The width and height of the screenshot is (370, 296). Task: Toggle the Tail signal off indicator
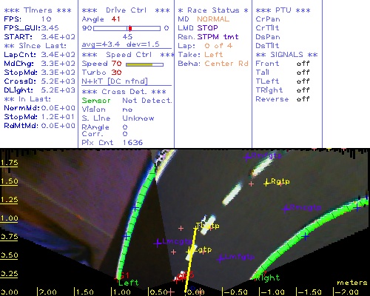303,73
